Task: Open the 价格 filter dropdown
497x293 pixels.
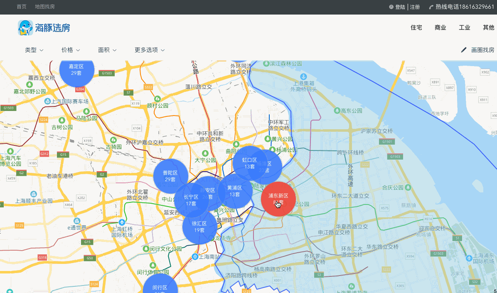Action: point(71,50)
